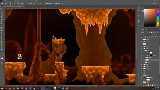Open the Filter menu
This screenshot has height=90, width=160.
pos(23,1)
